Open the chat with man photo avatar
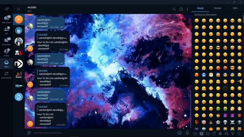Image resolution: width=244 pixels, height=137 pixels. click(19, 41)
